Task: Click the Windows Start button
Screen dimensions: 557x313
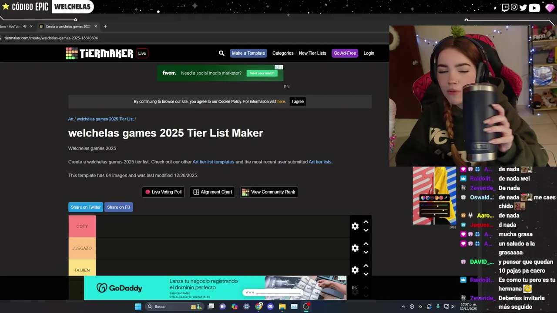Action: 138,306
